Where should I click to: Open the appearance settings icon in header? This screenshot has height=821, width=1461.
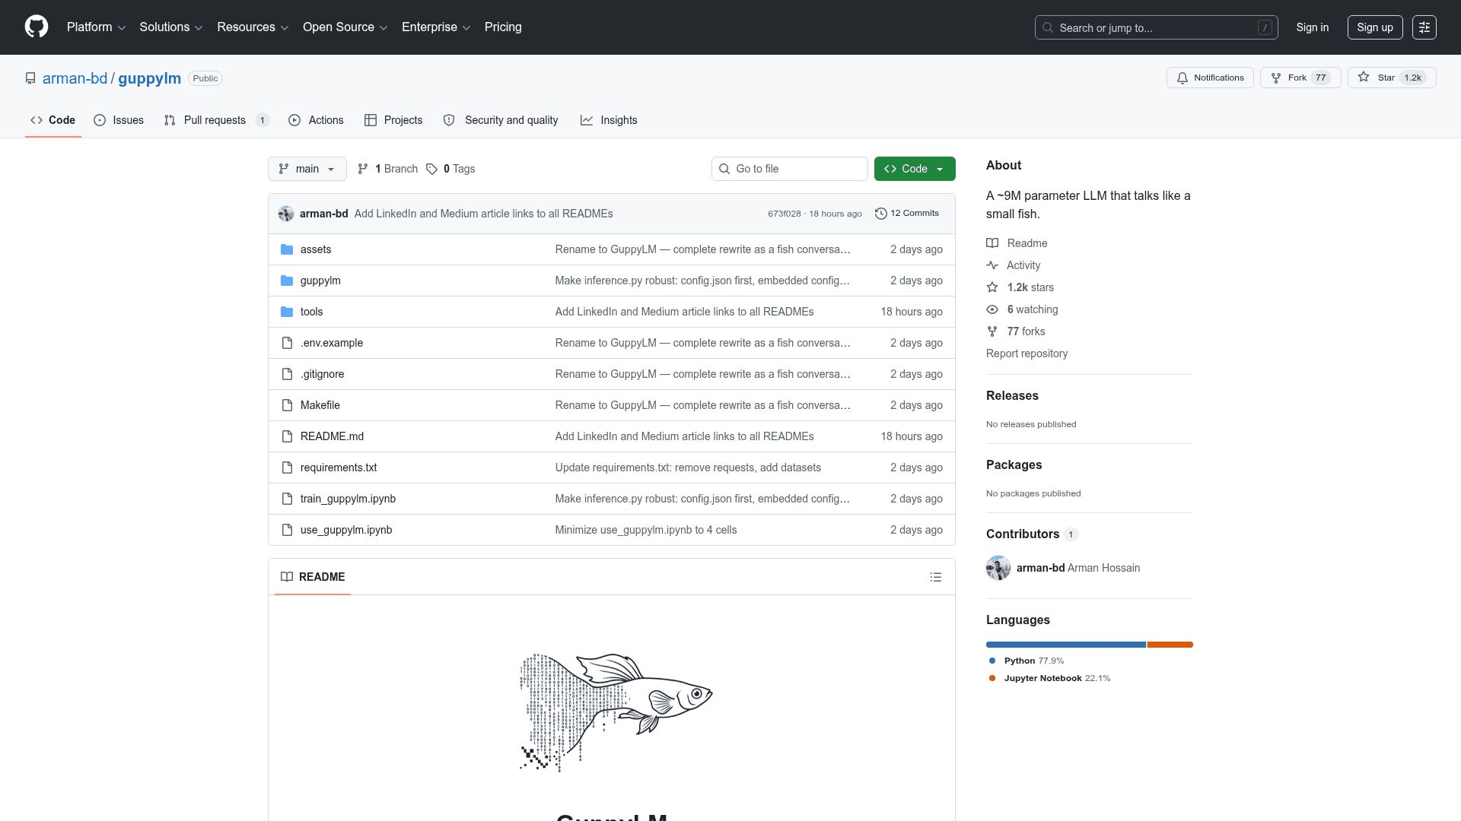click(x=1424, y=27)
